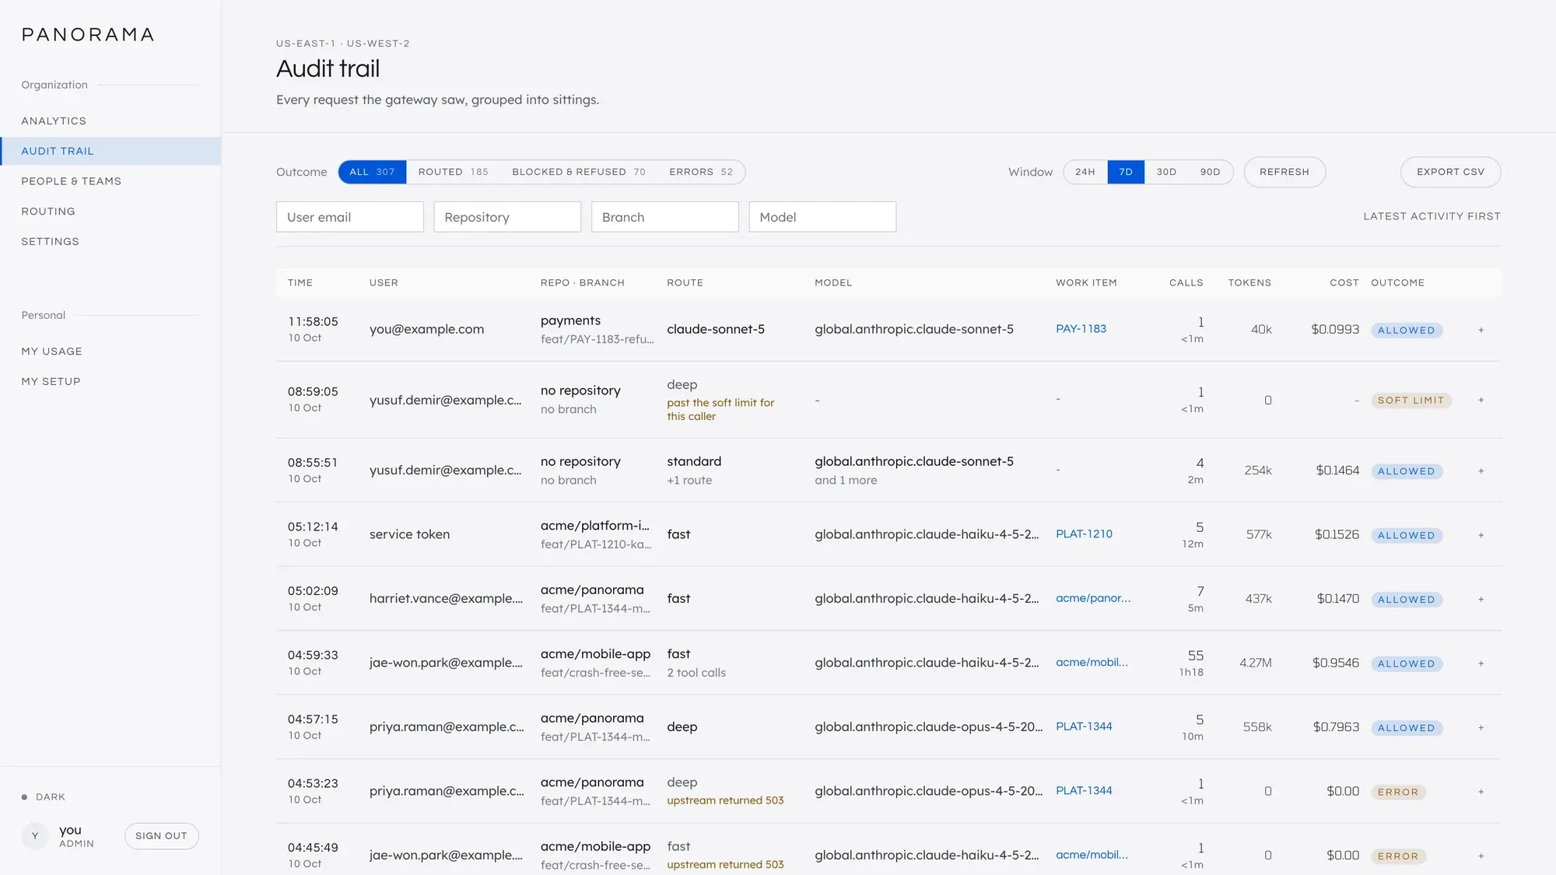Open organization Settings
1556x875 pixels.
[x=110, y=242]
